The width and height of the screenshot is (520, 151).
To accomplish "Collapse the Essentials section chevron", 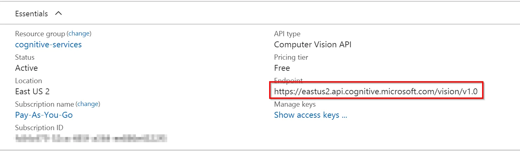I will coord(58,13).
